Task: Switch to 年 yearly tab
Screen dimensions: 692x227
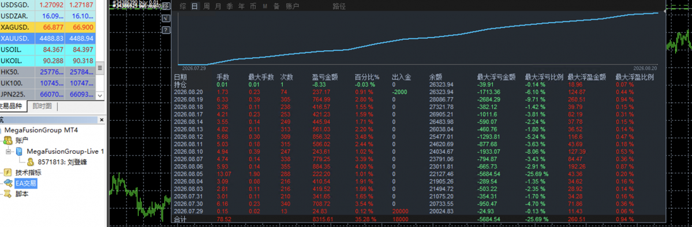Action: [241, 6]
